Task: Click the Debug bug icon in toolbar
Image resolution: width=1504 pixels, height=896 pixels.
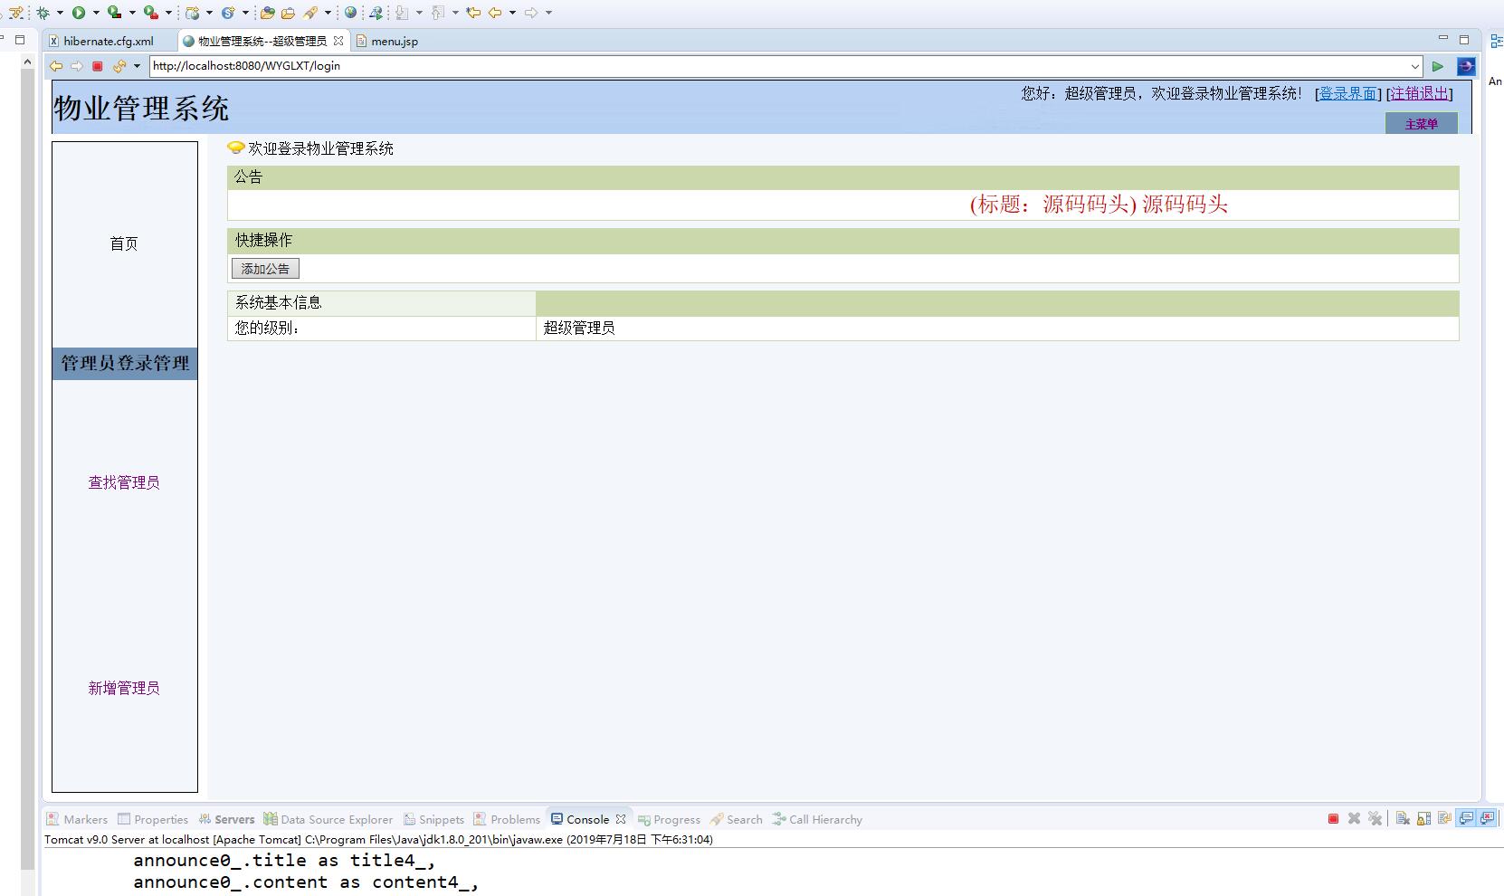Action: click(43, 13)
